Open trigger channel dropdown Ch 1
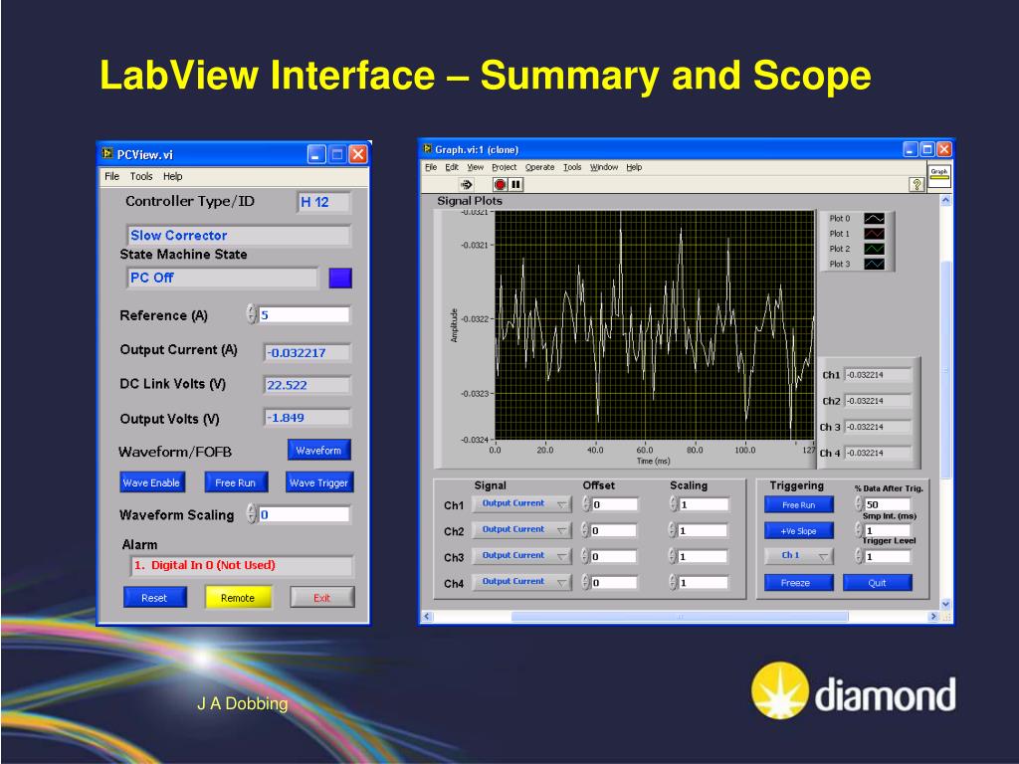 799,555
